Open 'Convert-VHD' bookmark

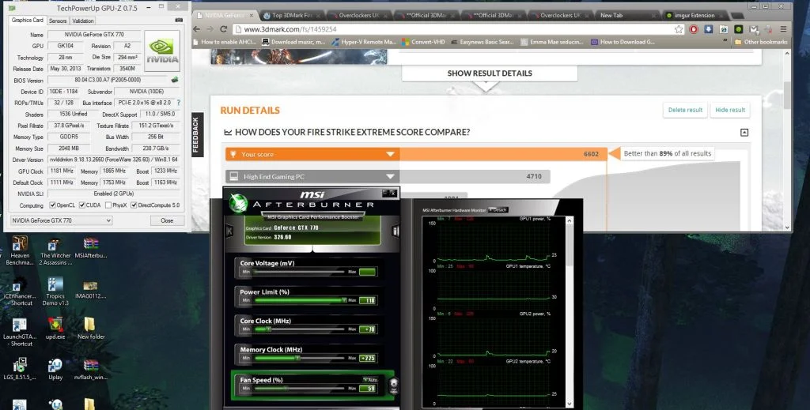[x=422, y=42]
